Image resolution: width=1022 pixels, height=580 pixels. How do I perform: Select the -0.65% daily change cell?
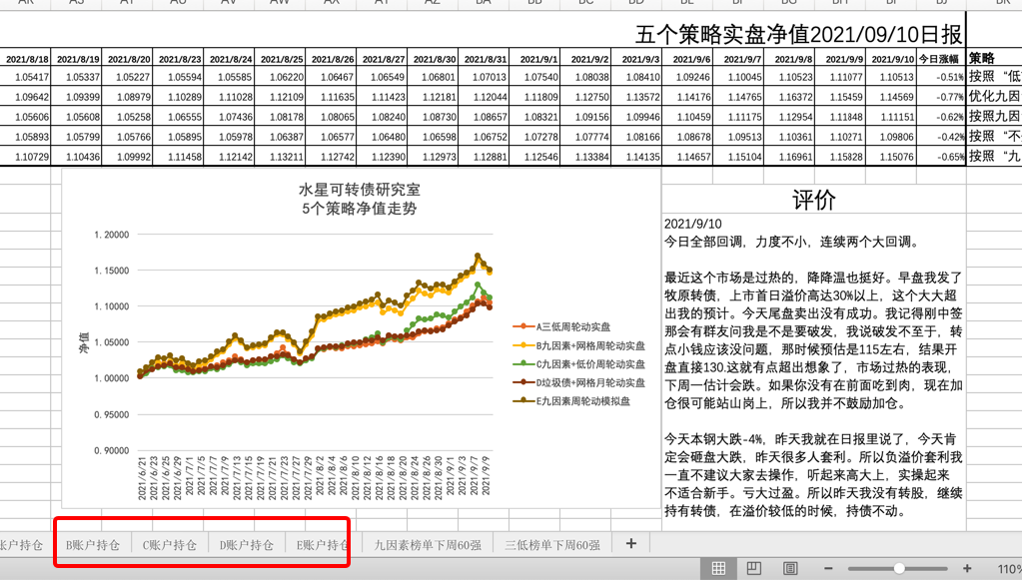[940, 157]
